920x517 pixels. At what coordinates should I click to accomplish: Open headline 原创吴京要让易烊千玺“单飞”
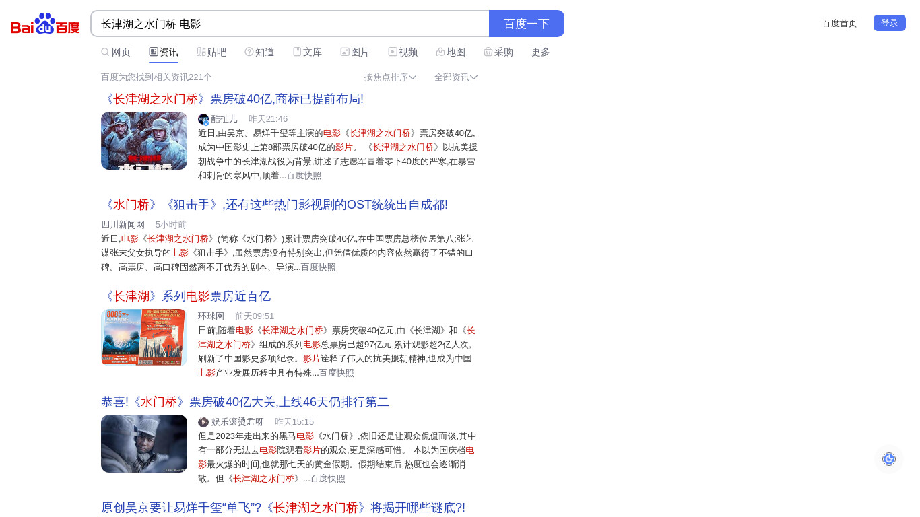[283, 508]
